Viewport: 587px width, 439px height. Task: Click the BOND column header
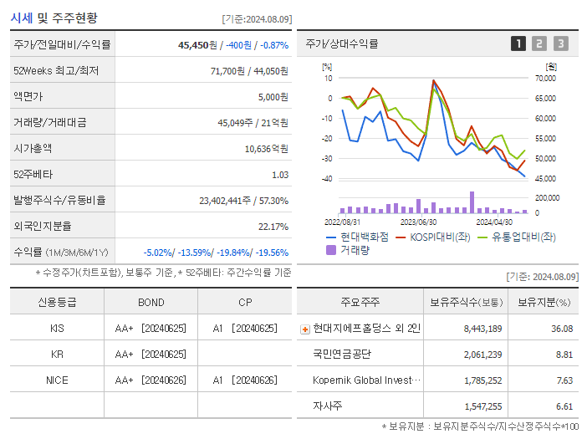[x=151, y=303]
